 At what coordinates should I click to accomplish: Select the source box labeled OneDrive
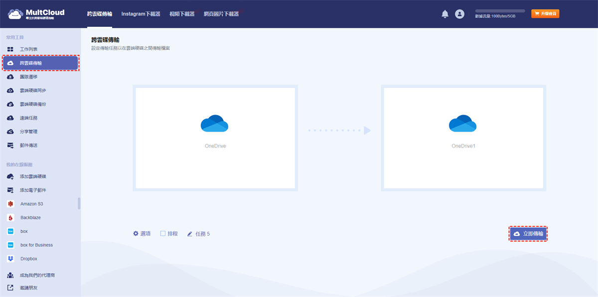click(x=215, y=138)
